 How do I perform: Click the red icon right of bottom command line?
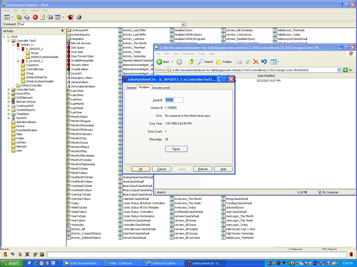351,254
